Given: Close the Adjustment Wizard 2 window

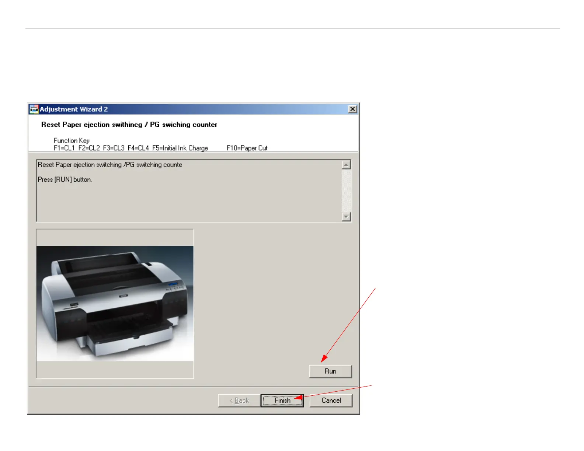Looking at the screenshot, I should [x=352, y=109].
